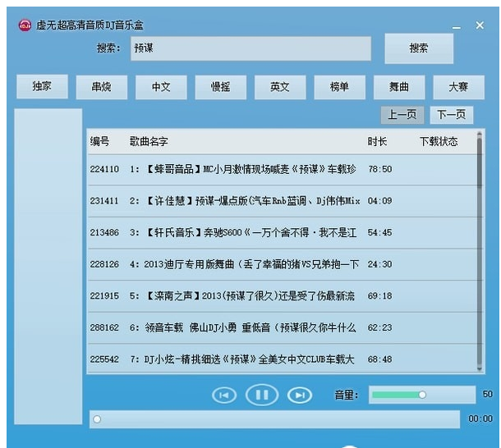The width and height of the screenshot is (501, 448).
Task: Click the song list scrollbar thumb
Action: [x=480, y=162]
